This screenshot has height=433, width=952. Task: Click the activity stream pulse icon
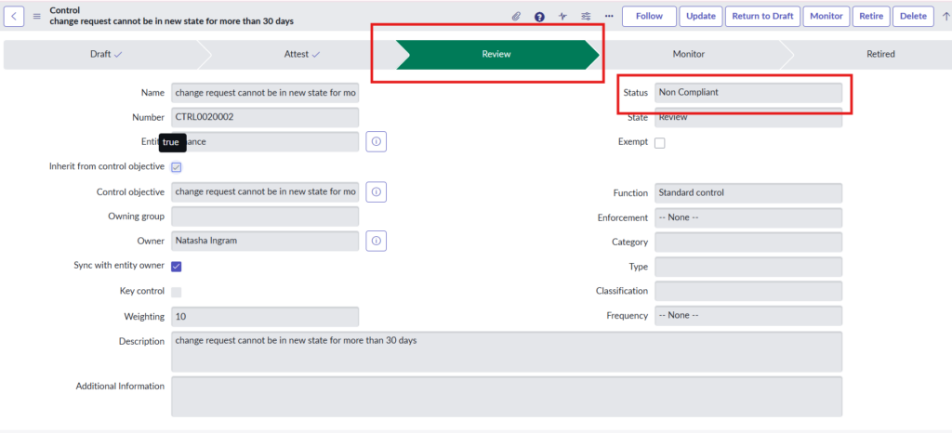tap(562, 16)
